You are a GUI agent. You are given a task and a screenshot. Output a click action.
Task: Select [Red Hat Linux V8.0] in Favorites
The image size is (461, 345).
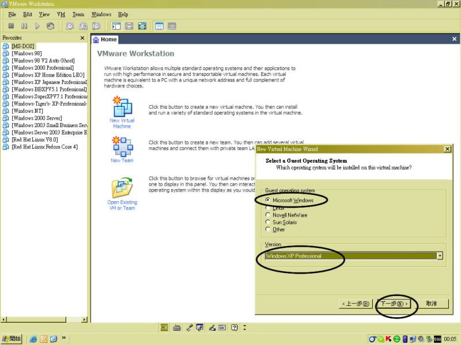[35, 139]
